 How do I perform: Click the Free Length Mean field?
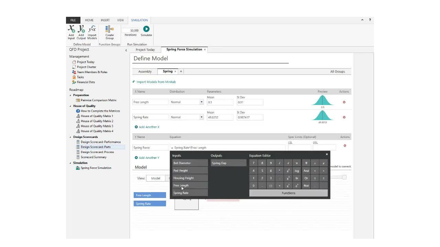[220, 102]
